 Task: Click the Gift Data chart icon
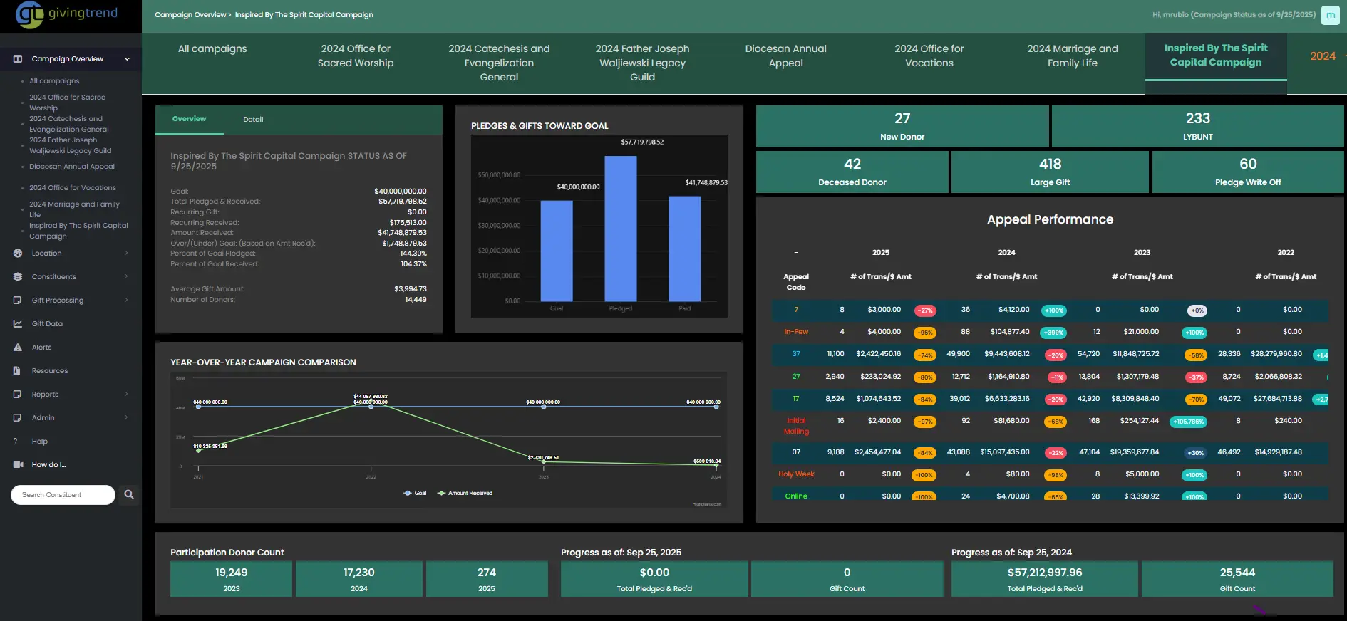point(18,324)
